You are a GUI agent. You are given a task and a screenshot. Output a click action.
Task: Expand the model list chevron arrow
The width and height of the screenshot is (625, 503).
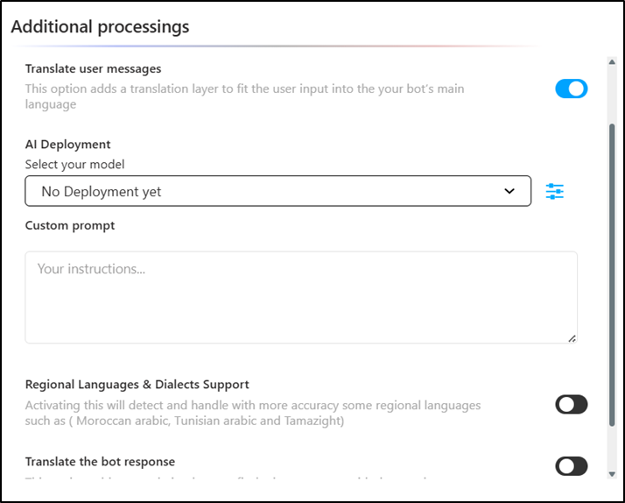(x=509, y=191)
